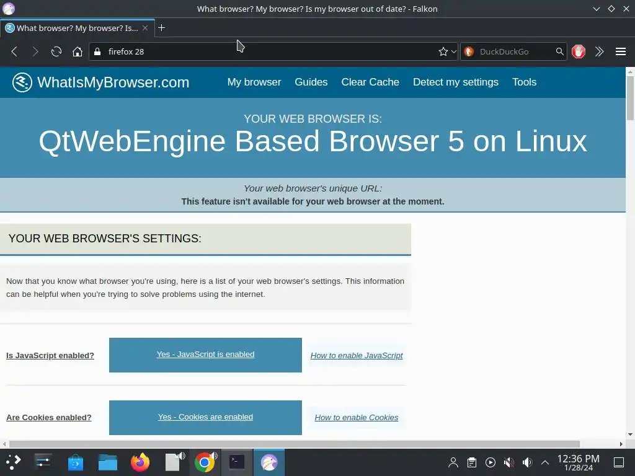Switch to Google Chrome in taskbar
The width and height of the screenshot is (635, 476).
tap(205, 462)
